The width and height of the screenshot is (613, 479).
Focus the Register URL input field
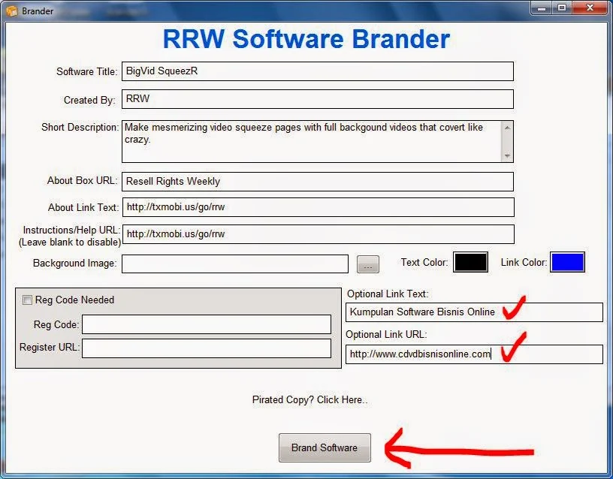coord(207,348)
